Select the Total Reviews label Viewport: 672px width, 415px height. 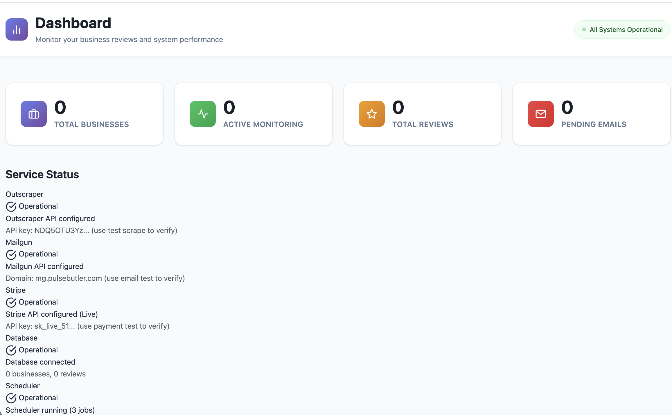point(423,124)
